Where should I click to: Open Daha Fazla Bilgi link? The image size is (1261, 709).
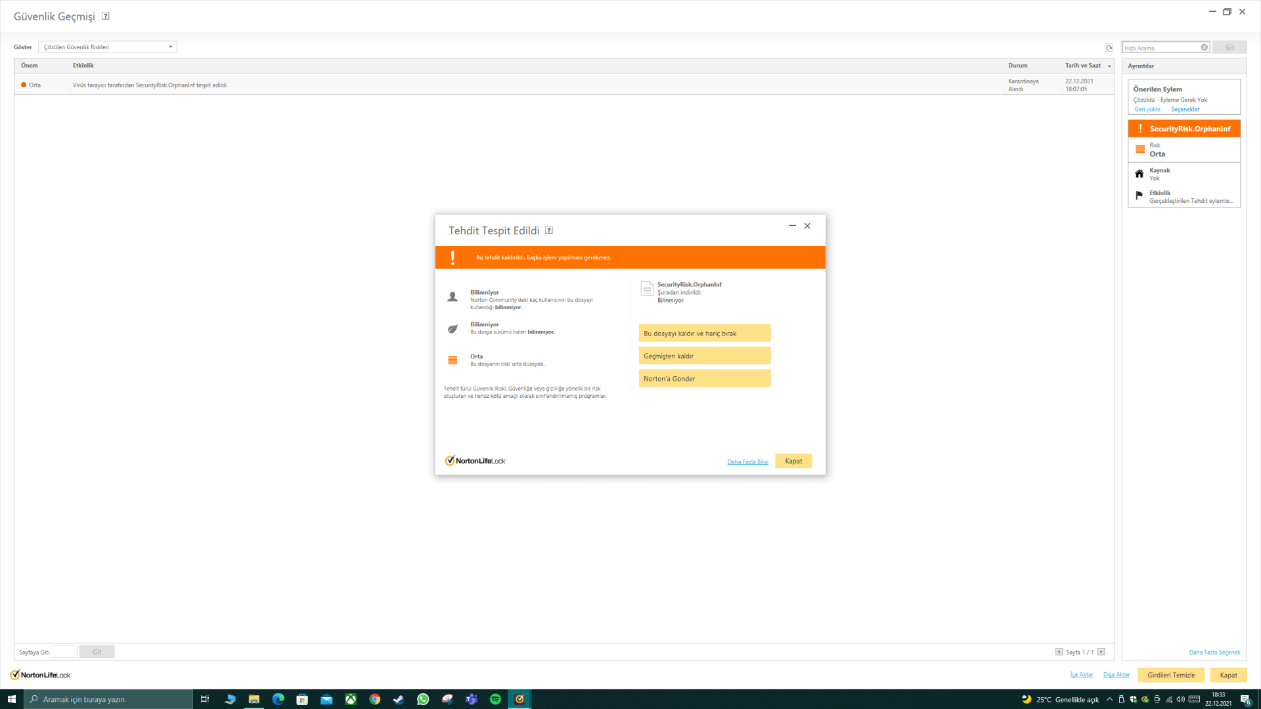pos(747,462)
